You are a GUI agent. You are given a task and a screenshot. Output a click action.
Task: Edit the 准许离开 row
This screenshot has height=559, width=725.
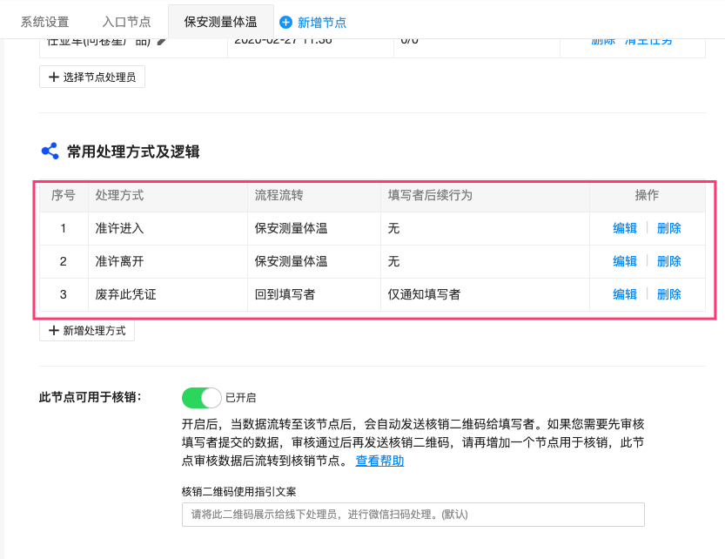(625, 261)
